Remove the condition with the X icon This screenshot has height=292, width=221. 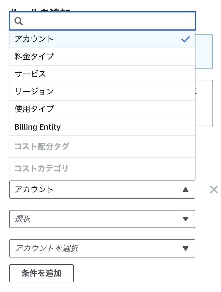(x=214, y=190)
